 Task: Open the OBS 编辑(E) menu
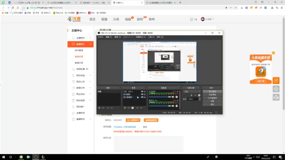tap(109, 37)
